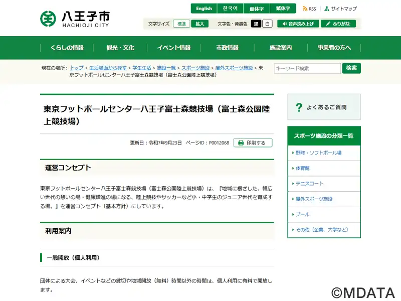
Task: Set white background color scheme 白
Action: 268,24
